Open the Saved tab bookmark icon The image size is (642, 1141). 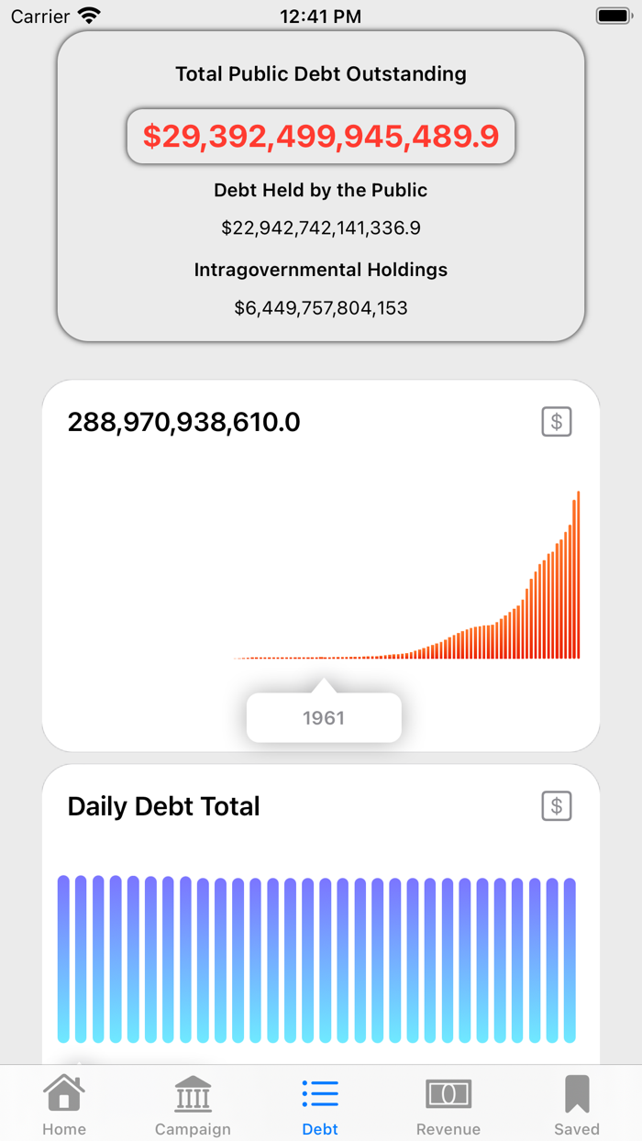(x=577, y=1093)
